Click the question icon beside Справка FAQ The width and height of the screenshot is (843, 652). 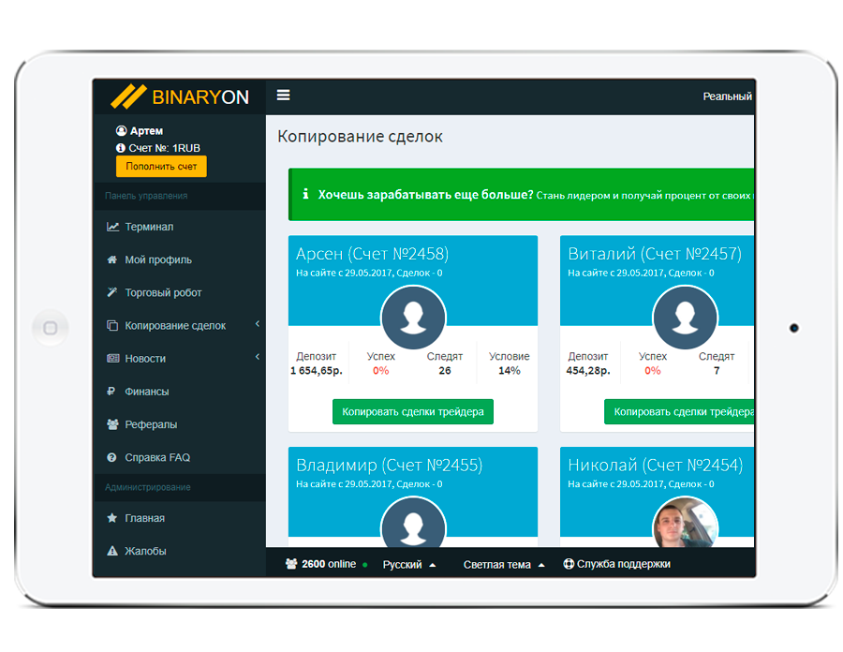(113, 457)
